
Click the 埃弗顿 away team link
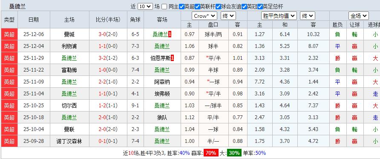pos(162,94)
